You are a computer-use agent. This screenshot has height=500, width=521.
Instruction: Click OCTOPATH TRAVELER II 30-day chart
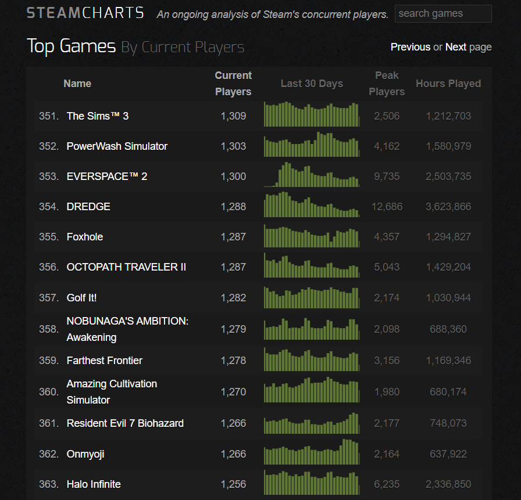312,265
